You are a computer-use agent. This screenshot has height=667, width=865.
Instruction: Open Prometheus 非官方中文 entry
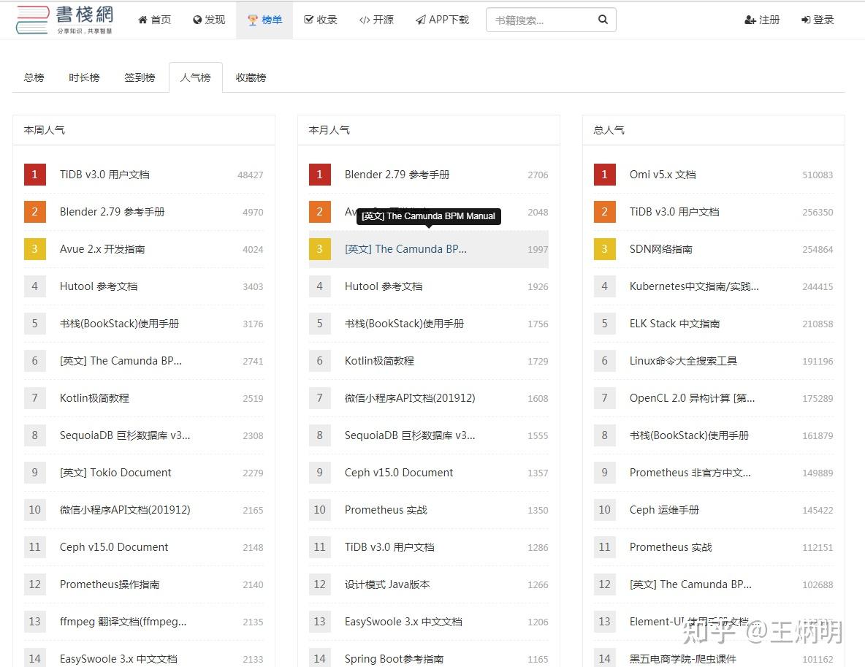point(690,473)
